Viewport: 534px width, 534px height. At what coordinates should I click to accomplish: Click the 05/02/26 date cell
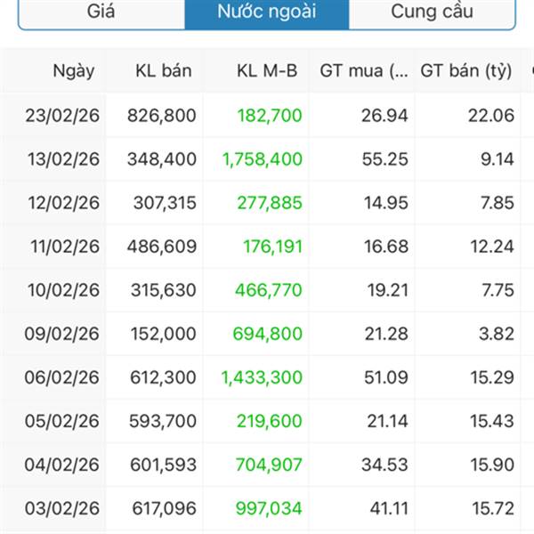click(x=62, y=421)
